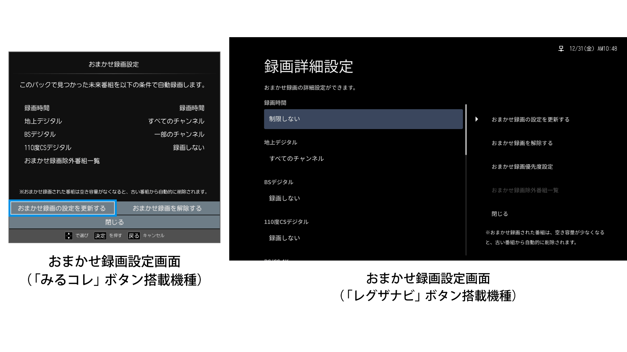Click the triangle cursor beside 設定を更新する

click(x=477, y=119)
